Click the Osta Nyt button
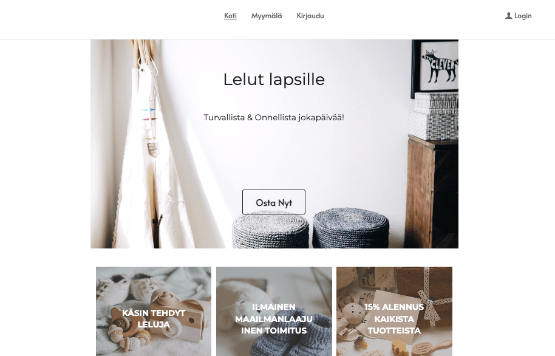Screen dimensions: 555x356 coord(274,202)
